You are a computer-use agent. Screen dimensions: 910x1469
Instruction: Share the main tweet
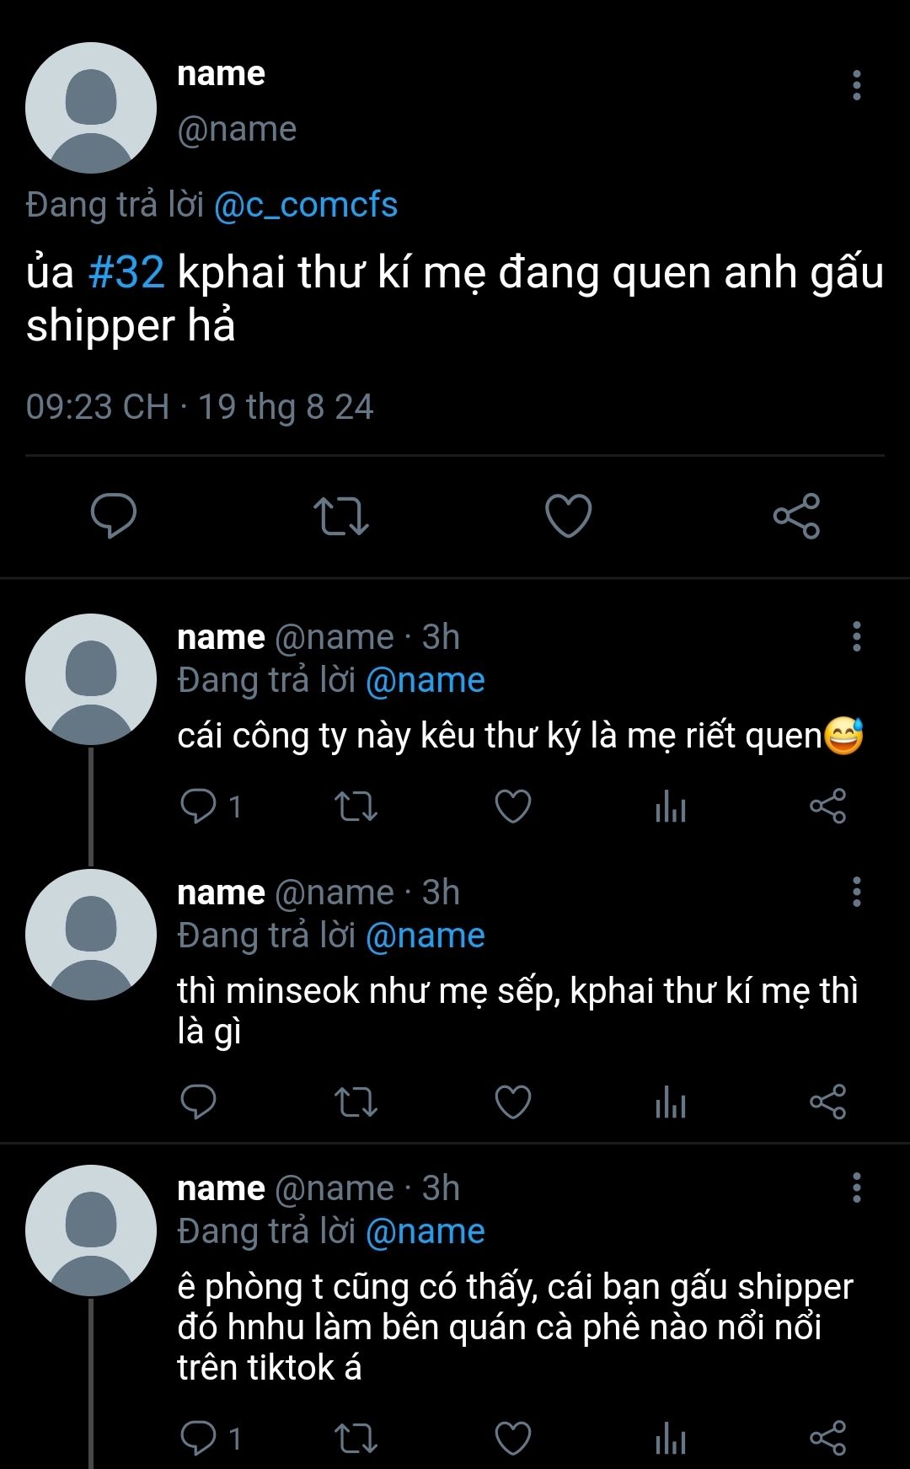click(796, 515)
